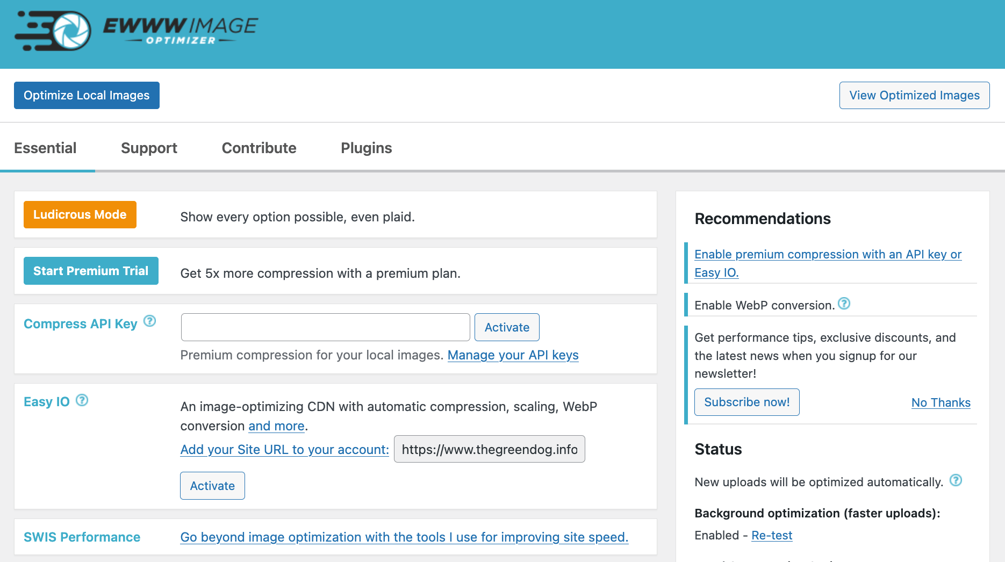Viewport: 1005px width, 562px height.
Task: Click 'Background optimization (faster uploads):' text
Action: pyautogui.click(x=817, y=513)
